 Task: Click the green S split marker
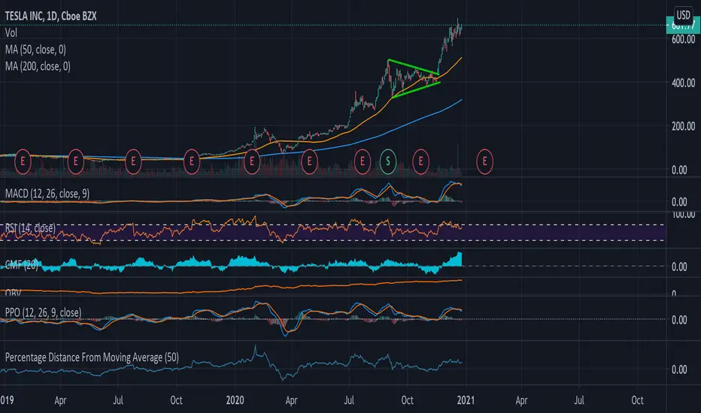point(388,161)
